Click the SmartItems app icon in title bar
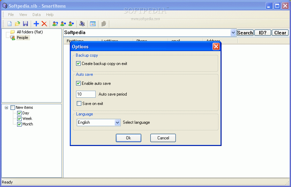Screen dimensions: 291x187 click(x=5, y=6)
